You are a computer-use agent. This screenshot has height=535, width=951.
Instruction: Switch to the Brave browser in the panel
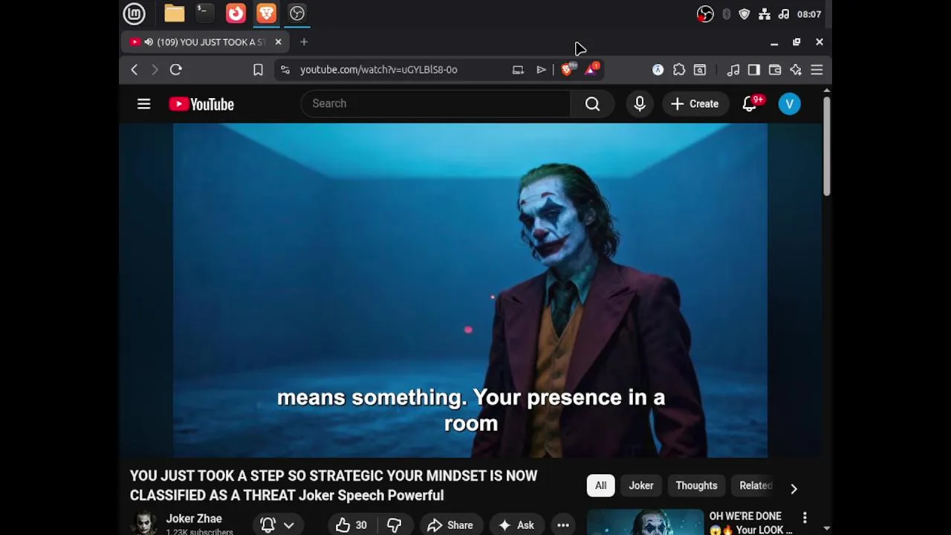click(267, 13)
